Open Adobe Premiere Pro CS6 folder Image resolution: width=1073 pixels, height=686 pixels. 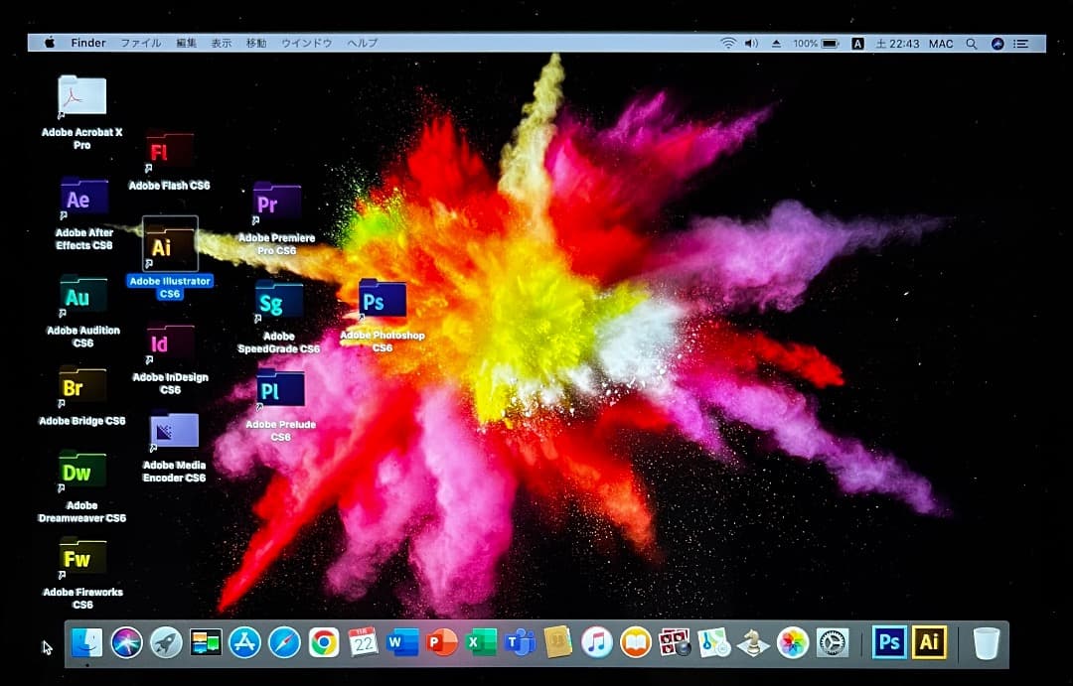pos(276,203)
